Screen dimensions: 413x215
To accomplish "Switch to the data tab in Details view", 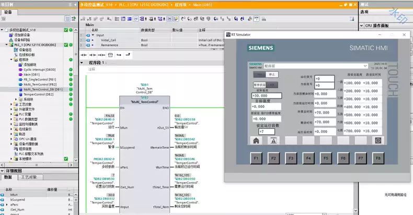I will (x=8, y=177).
